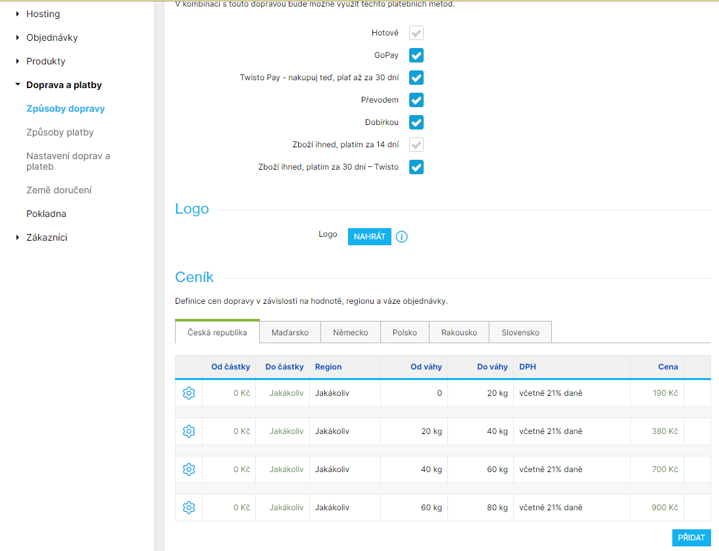
Task: Uncheck the Převodem checkbox
Action: click(416, 100)
